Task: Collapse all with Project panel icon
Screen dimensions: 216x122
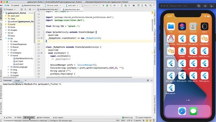Action: (x=25, y=9)
